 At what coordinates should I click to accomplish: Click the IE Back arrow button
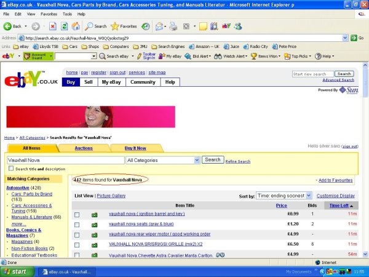click(7, 26)
